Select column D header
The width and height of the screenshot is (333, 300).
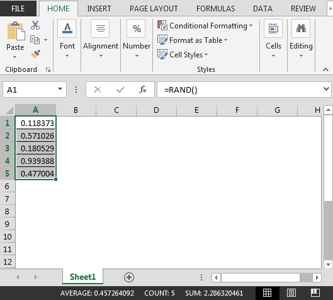(x=156, y=110)
